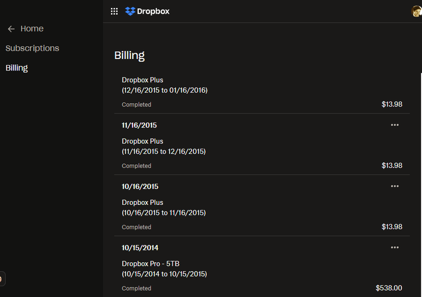Click the back arrow beside Home

[x=11, y=29]
